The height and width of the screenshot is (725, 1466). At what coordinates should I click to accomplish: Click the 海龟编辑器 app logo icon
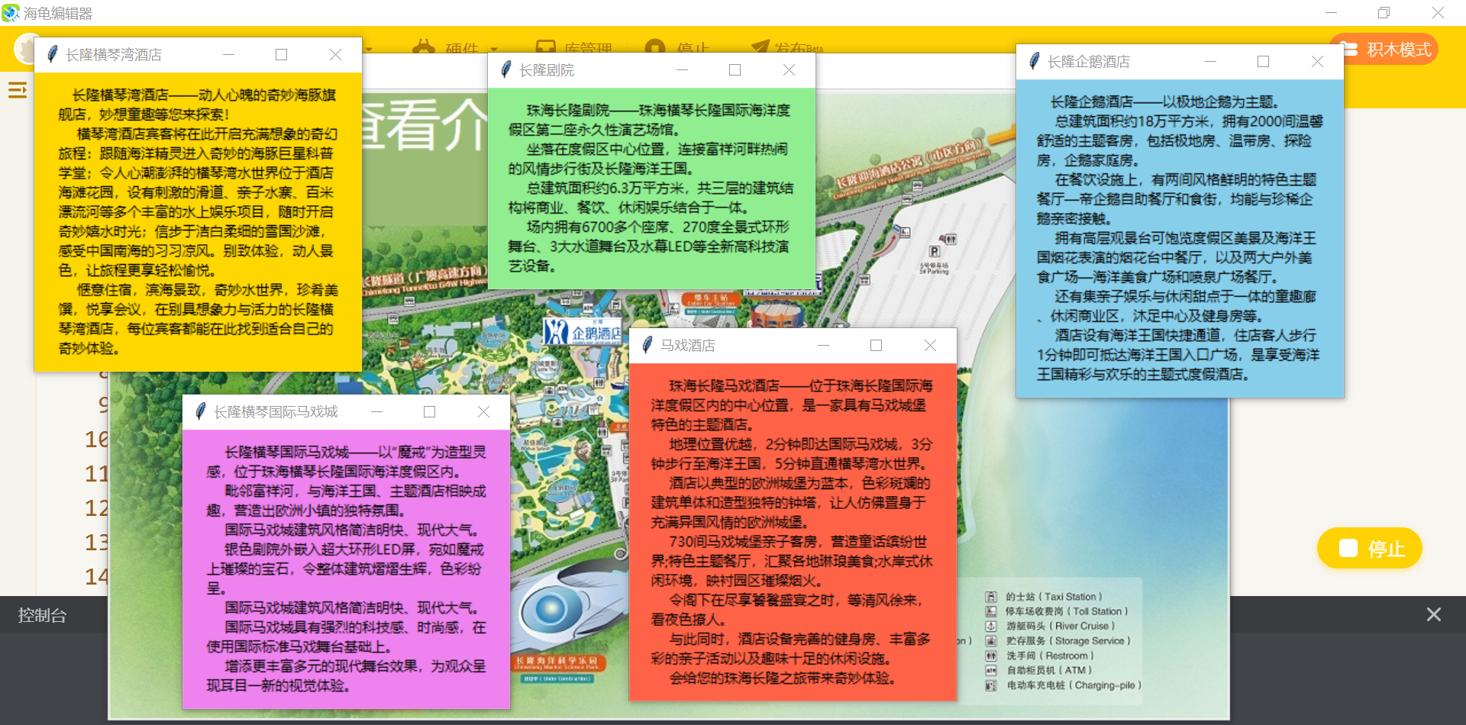(11, 13)
